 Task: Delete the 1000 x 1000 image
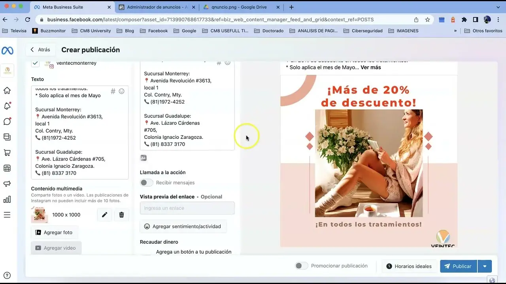(121, 215)
